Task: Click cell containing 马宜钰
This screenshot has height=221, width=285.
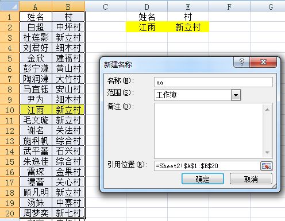Action: [36, 89]
